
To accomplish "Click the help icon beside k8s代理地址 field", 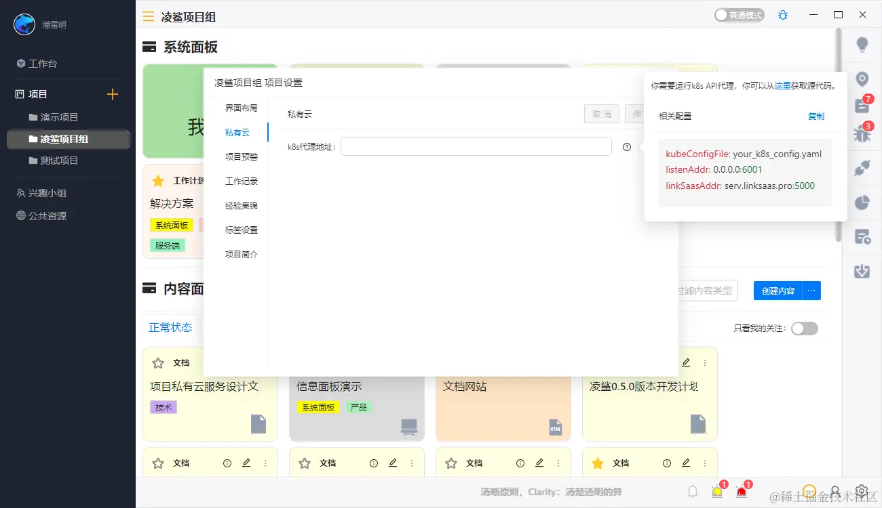I will coord(627,147).
